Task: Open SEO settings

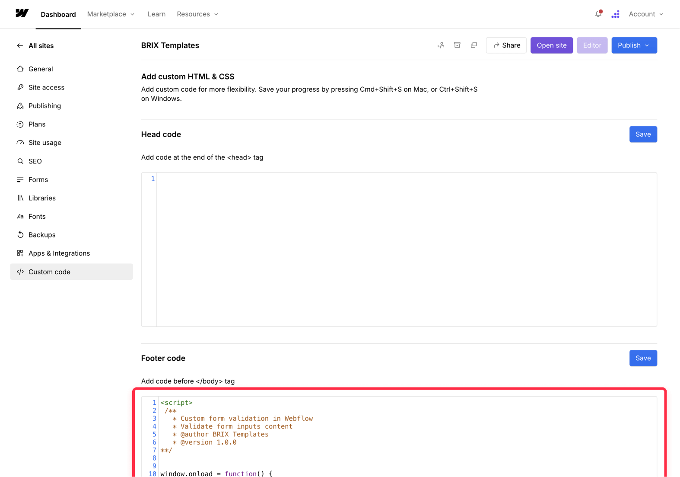Action: coord(71,161)
